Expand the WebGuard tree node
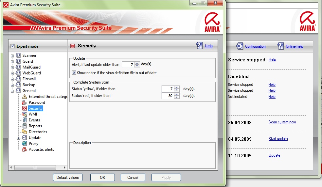This screenshot has height=187, width=322. tap(12, 73)
